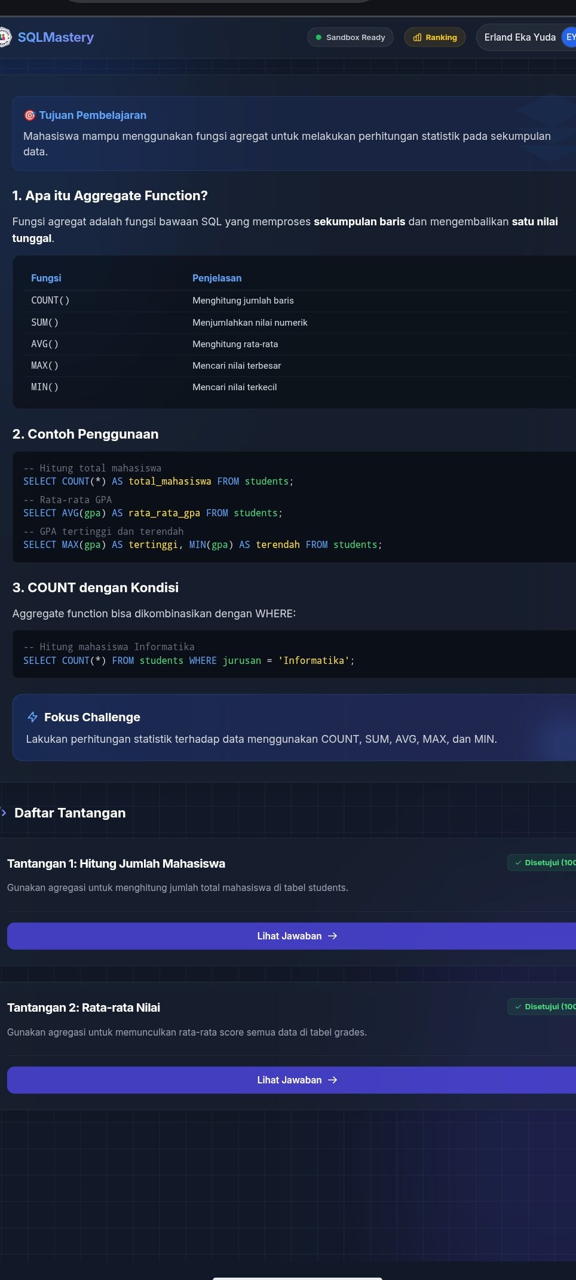Expand the Daftar Tantangan chevron
The width and height of the screenshot is (576, 1280).
[4, 813]
